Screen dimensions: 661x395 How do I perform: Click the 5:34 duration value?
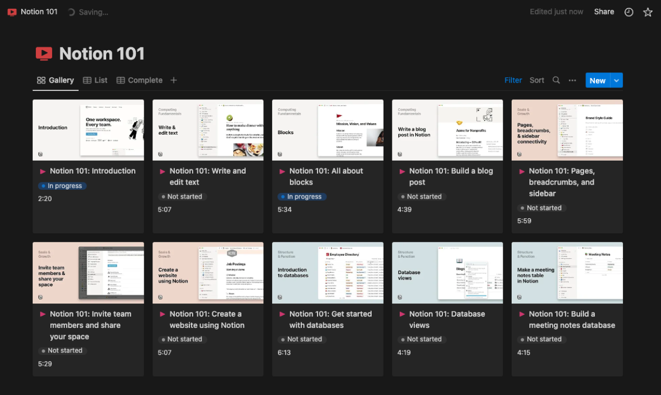click(x=285, y=209)
